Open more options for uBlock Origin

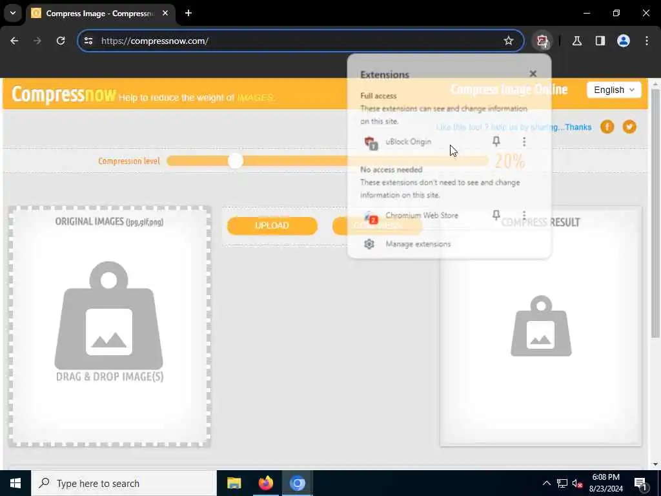coord(524,141)
